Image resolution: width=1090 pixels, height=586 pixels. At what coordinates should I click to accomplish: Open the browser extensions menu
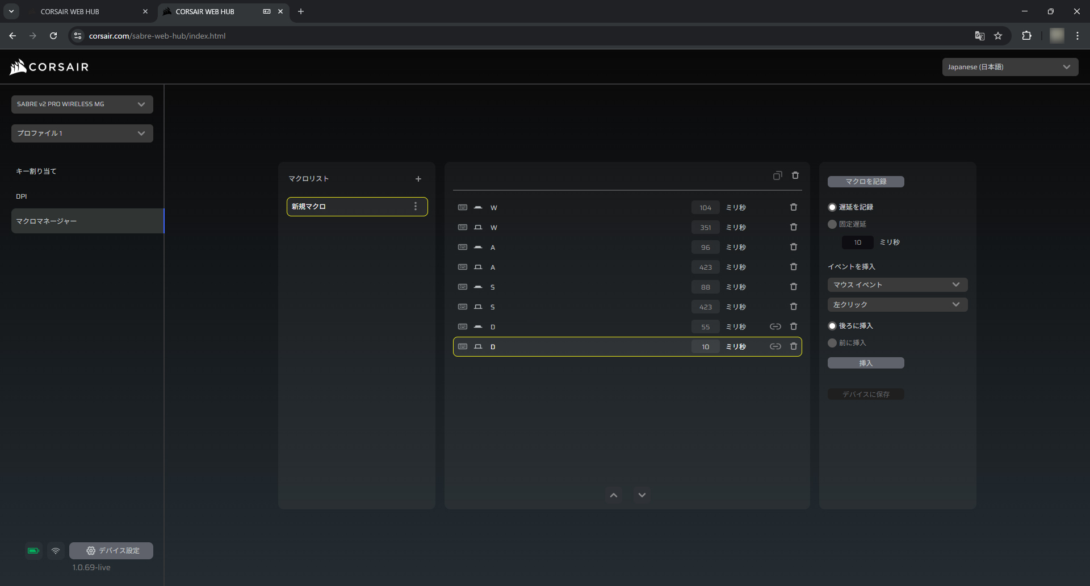point(1026,36)
